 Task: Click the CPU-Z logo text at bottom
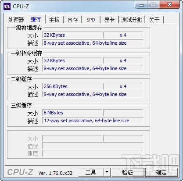coord(20,172)
